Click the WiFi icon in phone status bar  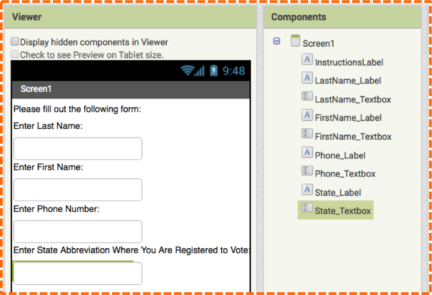point(187,70)
